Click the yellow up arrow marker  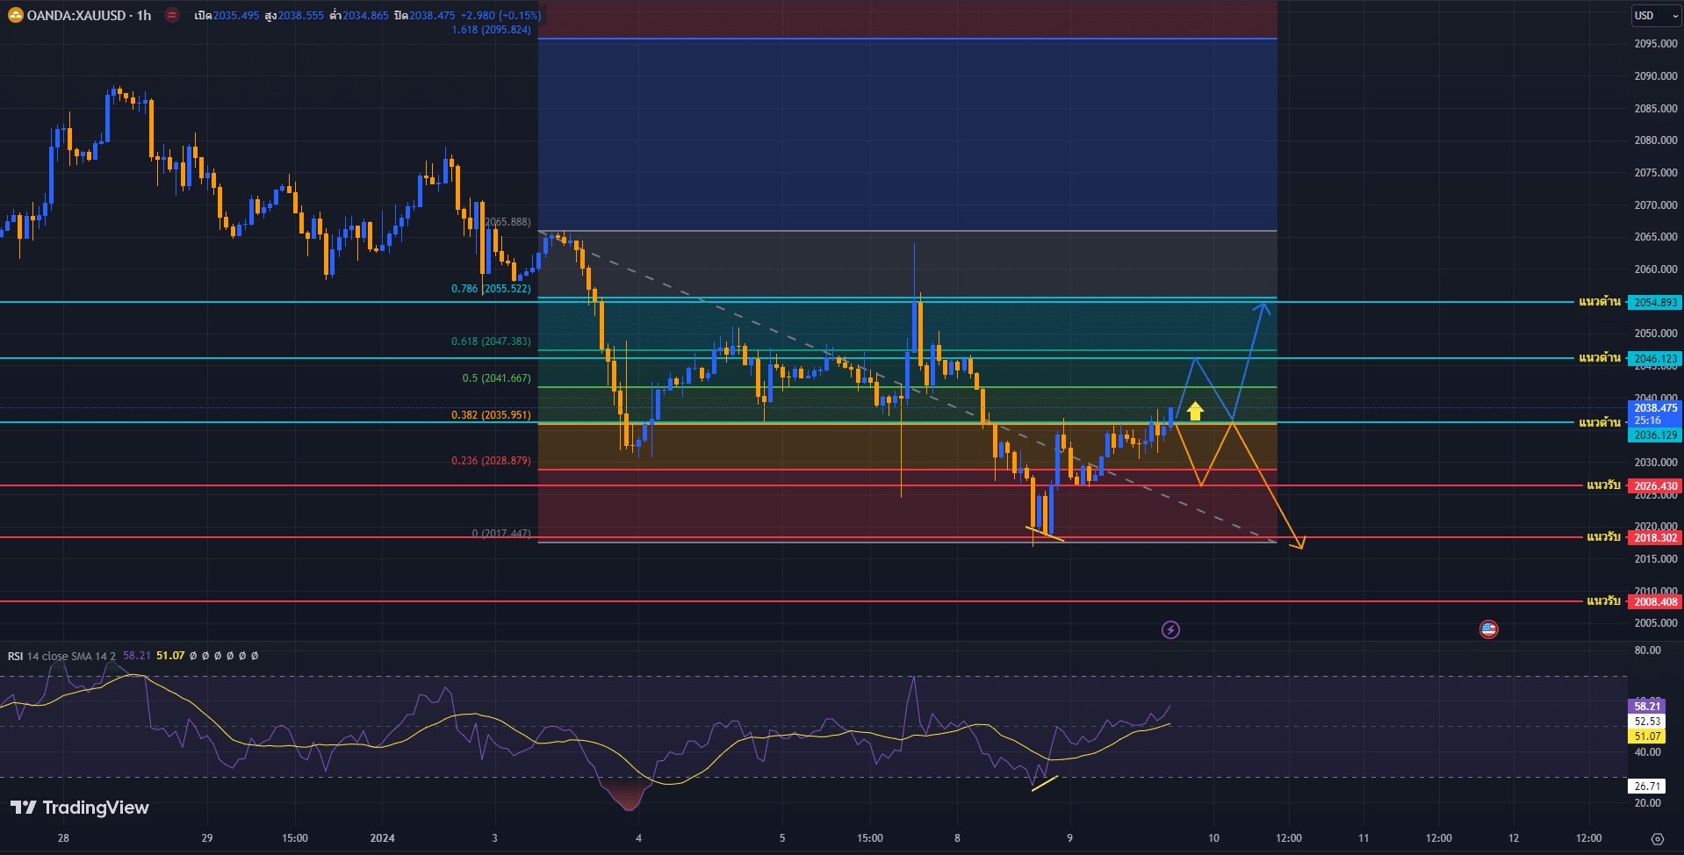(1195, 410)
